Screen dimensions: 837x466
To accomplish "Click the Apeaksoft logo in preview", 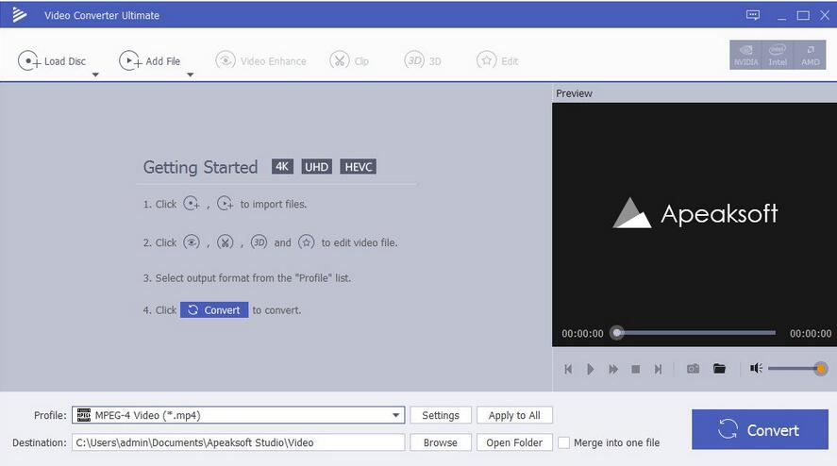I will [695, 213].
